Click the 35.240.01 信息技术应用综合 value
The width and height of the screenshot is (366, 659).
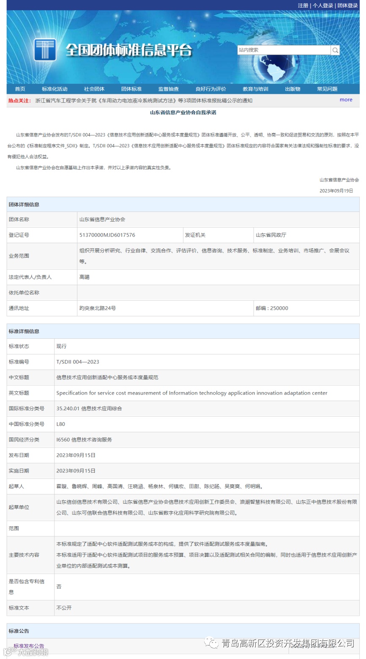89,409
